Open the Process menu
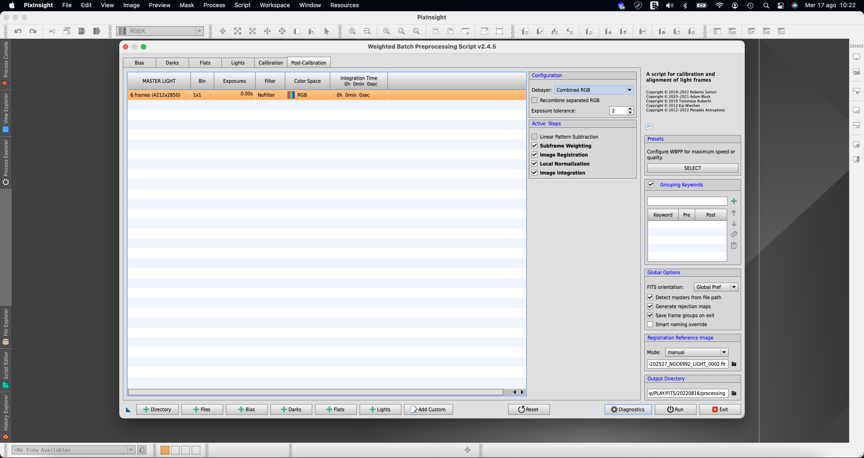Viewport: 864px width, 458px height. (x=214, y=5)
